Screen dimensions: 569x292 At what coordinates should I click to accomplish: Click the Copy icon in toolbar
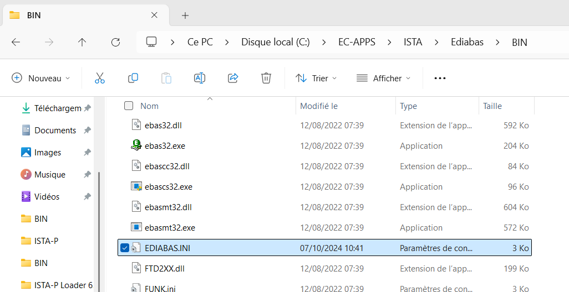(x=133, y=78)
